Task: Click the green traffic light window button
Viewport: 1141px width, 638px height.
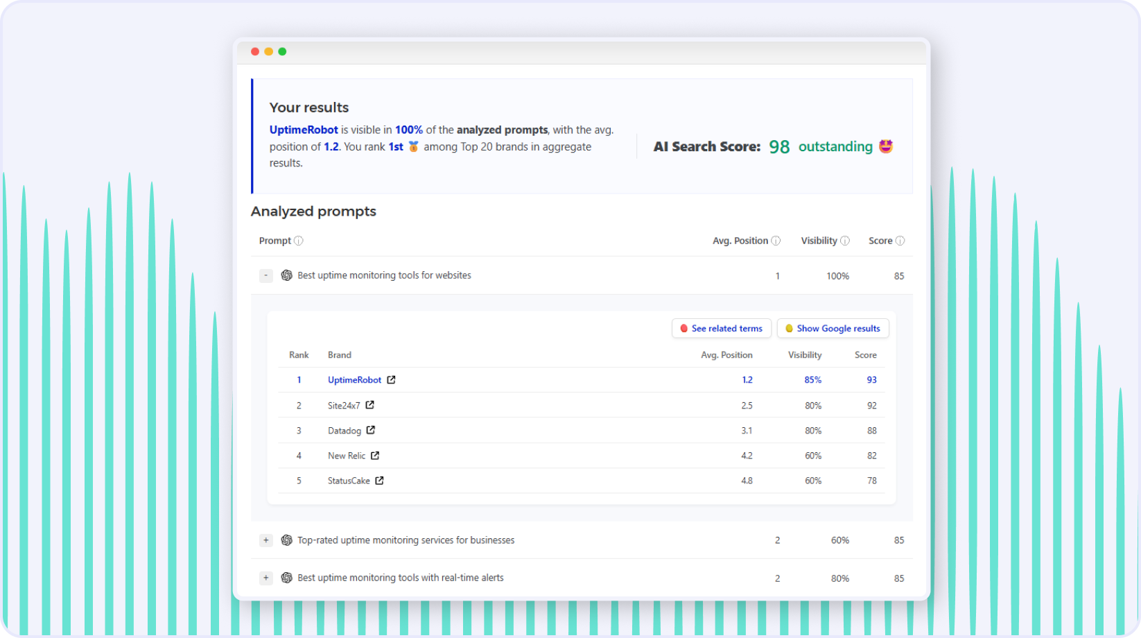Action: [x=282, y=51]
